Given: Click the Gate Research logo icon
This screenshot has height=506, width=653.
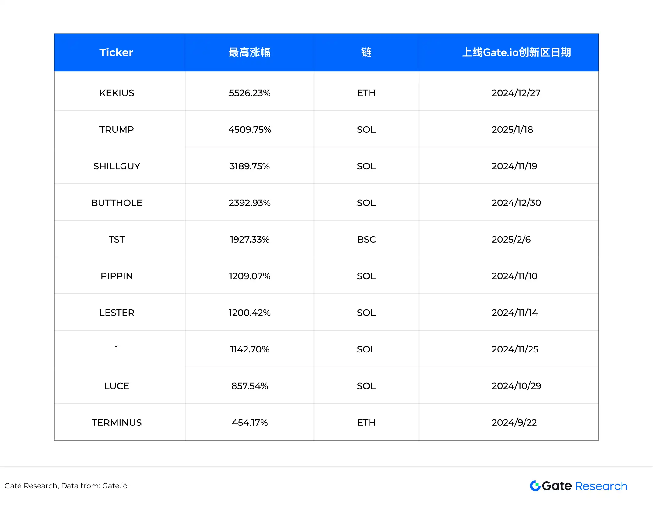Looking at the screenshot, I should click(x=535, y=486).
